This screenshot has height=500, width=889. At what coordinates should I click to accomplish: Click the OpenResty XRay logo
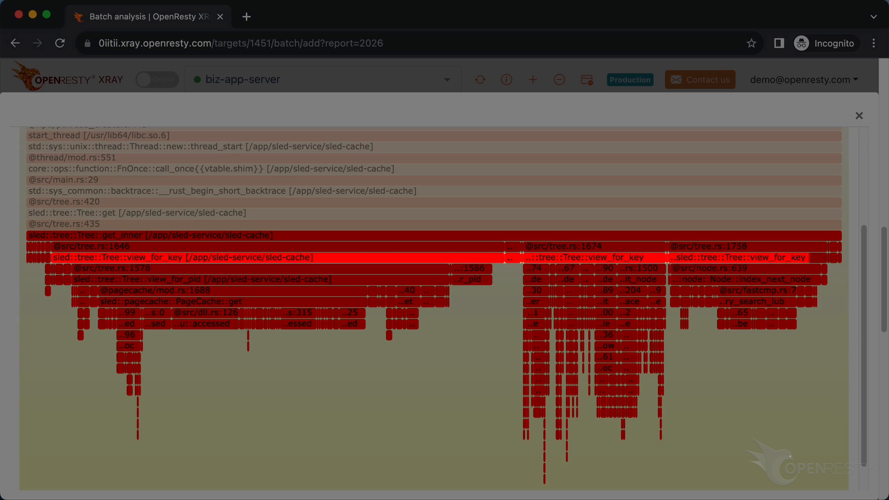[x=67, y=76]
